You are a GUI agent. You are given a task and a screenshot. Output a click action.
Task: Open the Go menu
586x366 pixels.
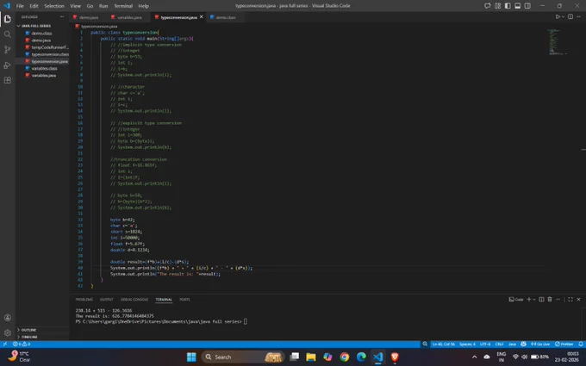90,6
